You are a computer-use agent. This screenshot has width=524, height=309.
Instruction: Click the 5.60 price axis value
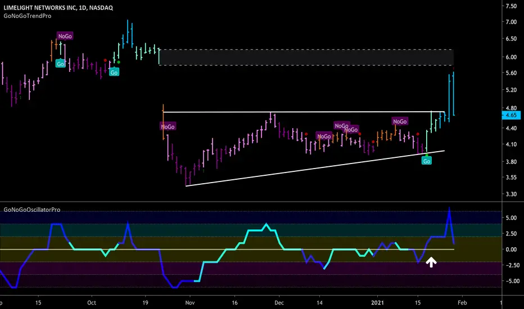point(511,73)
